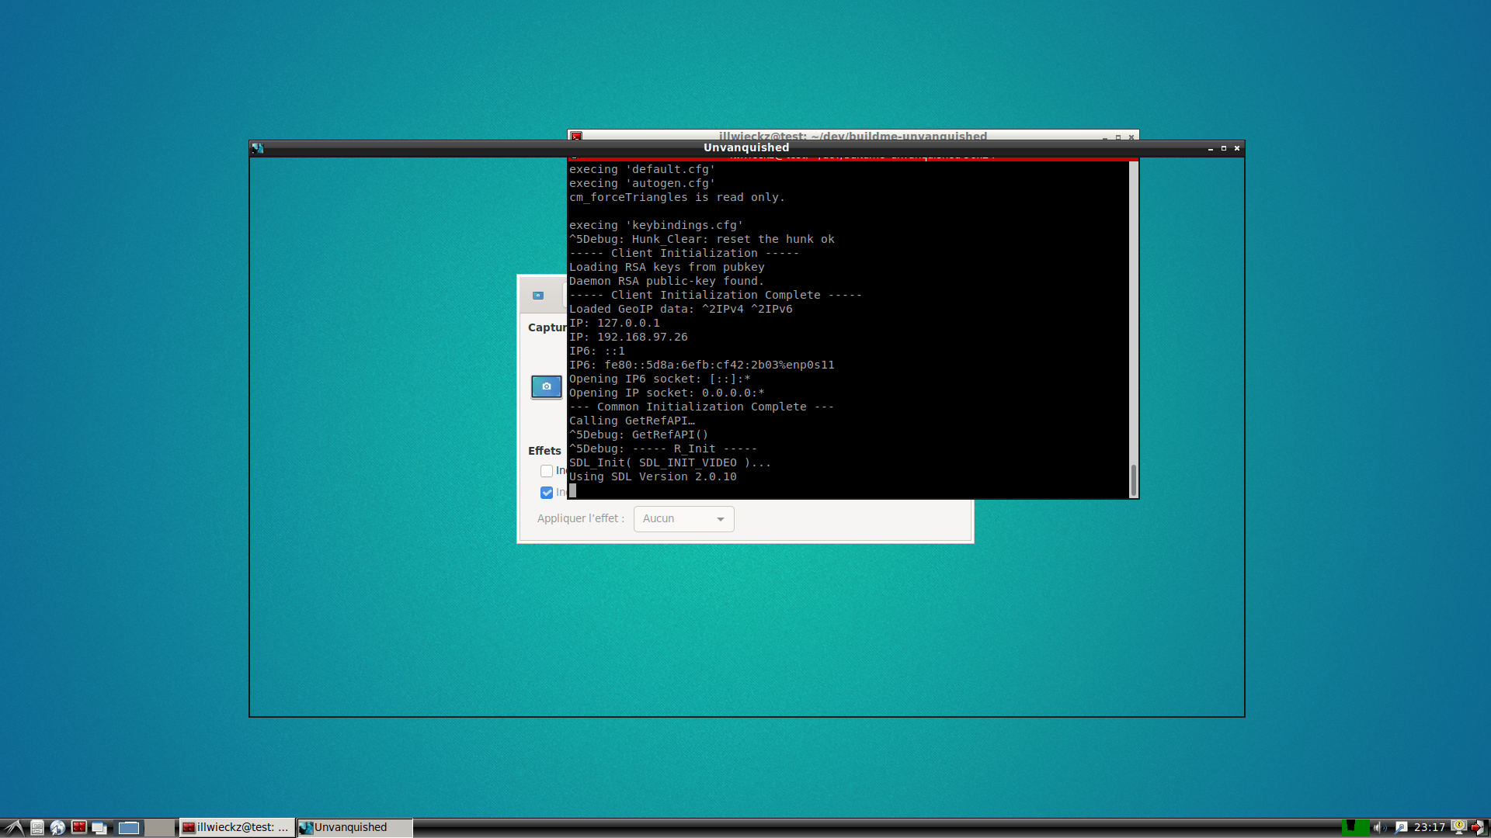
Task: Switch to illwieckz@test terminal taskbar item
Action: (x=237, y=827)
